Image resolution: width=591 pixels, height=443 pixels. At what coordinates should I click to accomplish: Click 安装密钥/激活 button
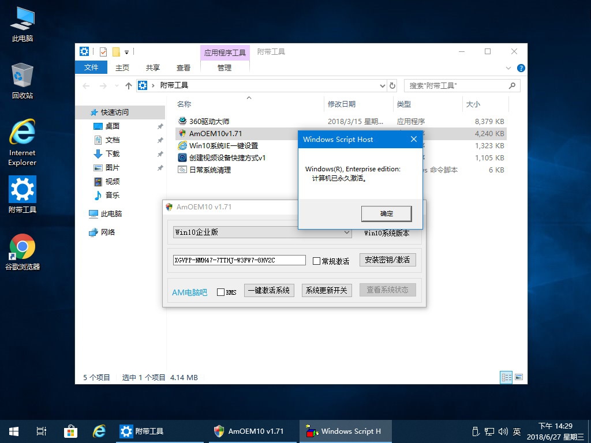tap(387, 260)
